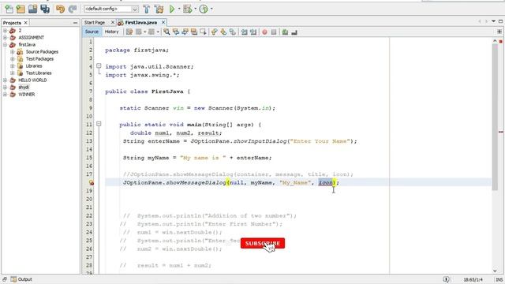Click the hint bulb on line 18
The image size is (505, 284).
(x=92, y=182)
